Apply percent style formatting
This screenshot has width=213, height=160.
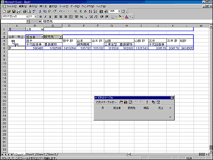81,17
